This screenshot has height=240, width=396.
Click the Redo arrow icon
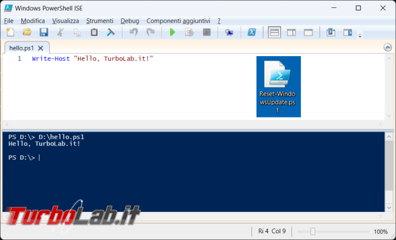click(x=150, y=32)
